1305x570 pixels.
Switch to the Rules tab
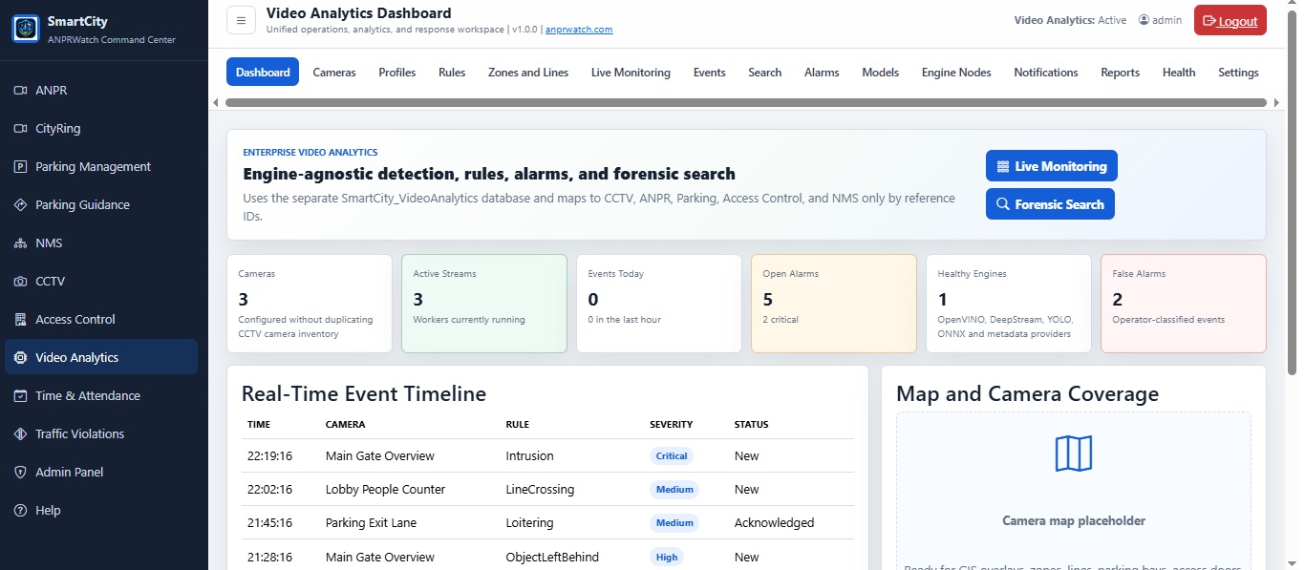tap(452, 73)
